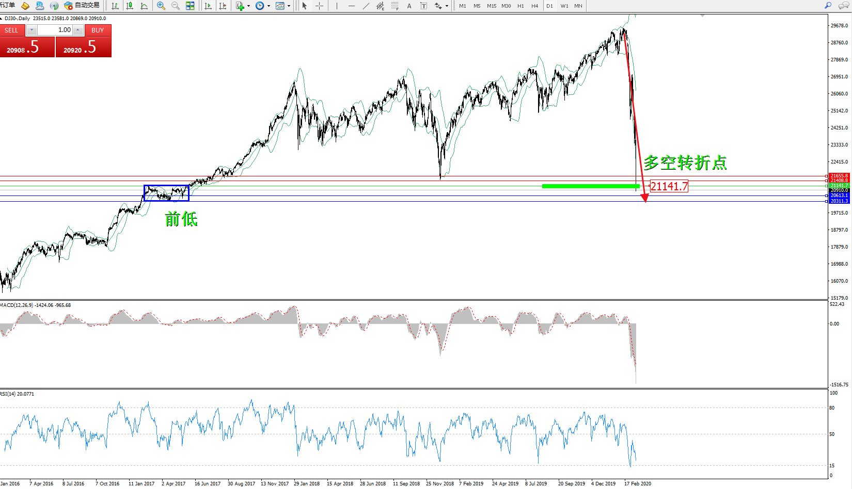Open the chart templates dropdown arrow
The image size is (852, 489).
tap(289, 6)
